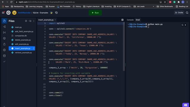Select insert_example.py in file tree
The height and width of the screenshot is (107, 190).
point(22,48)
